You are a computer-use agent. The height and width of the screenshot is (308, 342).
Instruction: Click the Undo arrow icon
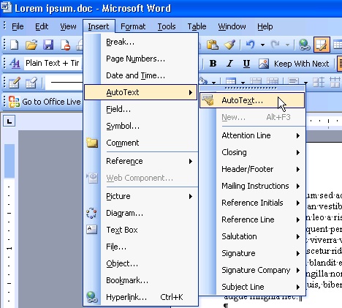coord(251,45)
